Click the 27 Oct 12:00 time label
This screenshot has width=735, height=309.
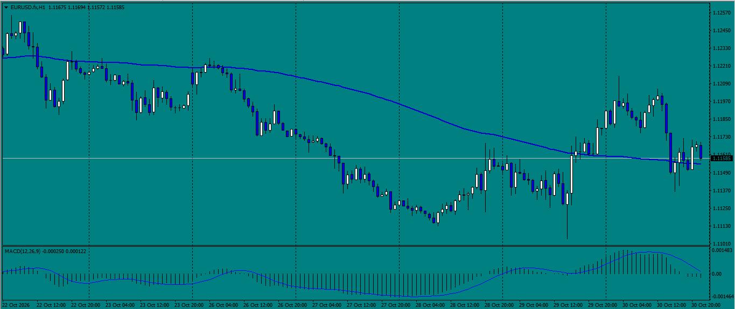[361, 305]
